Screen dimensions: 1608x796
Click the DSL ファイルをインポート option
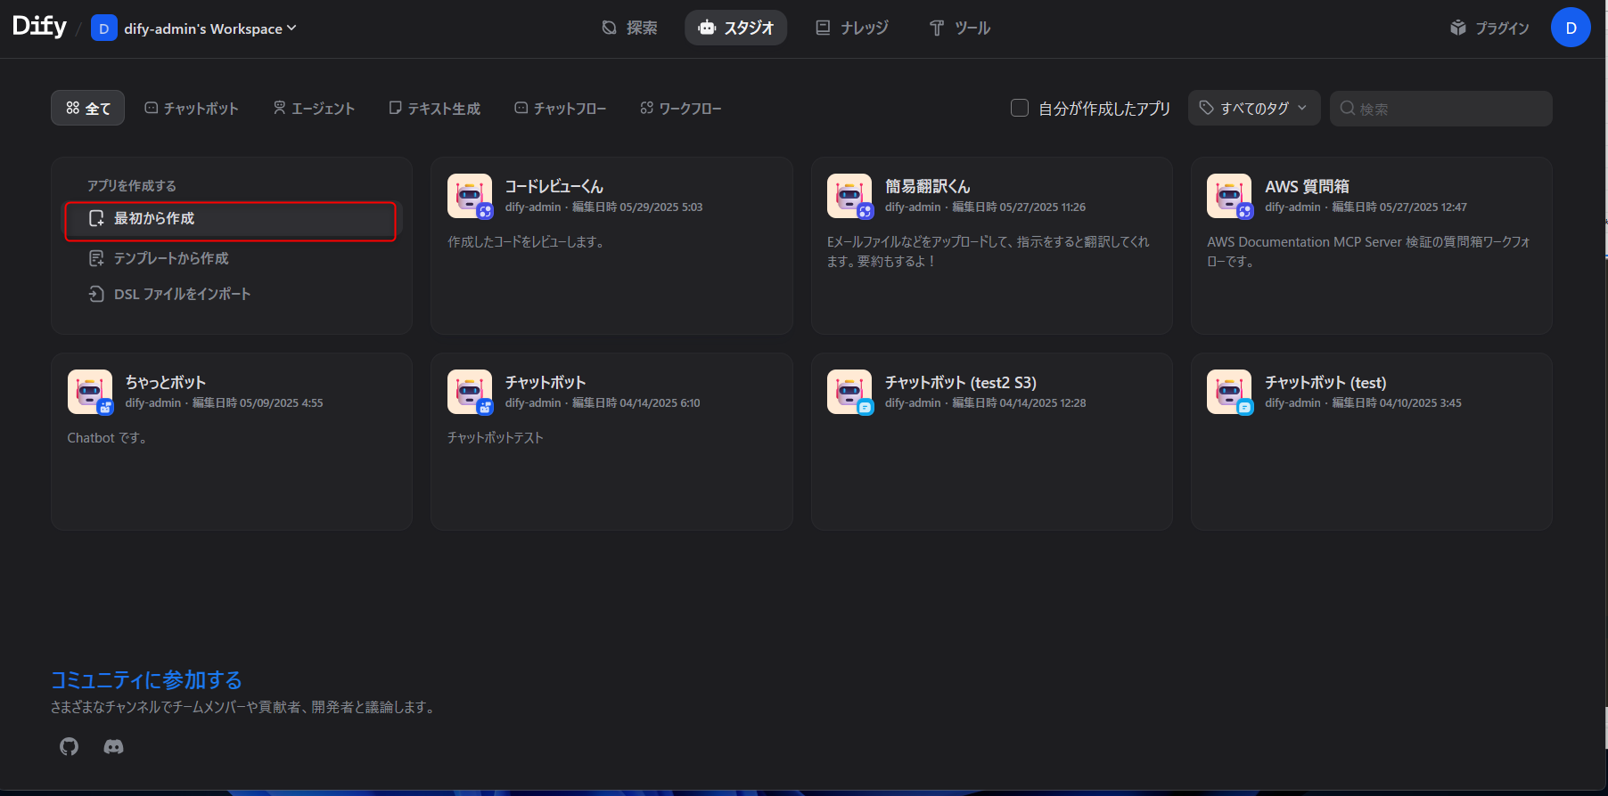[182, 294]
